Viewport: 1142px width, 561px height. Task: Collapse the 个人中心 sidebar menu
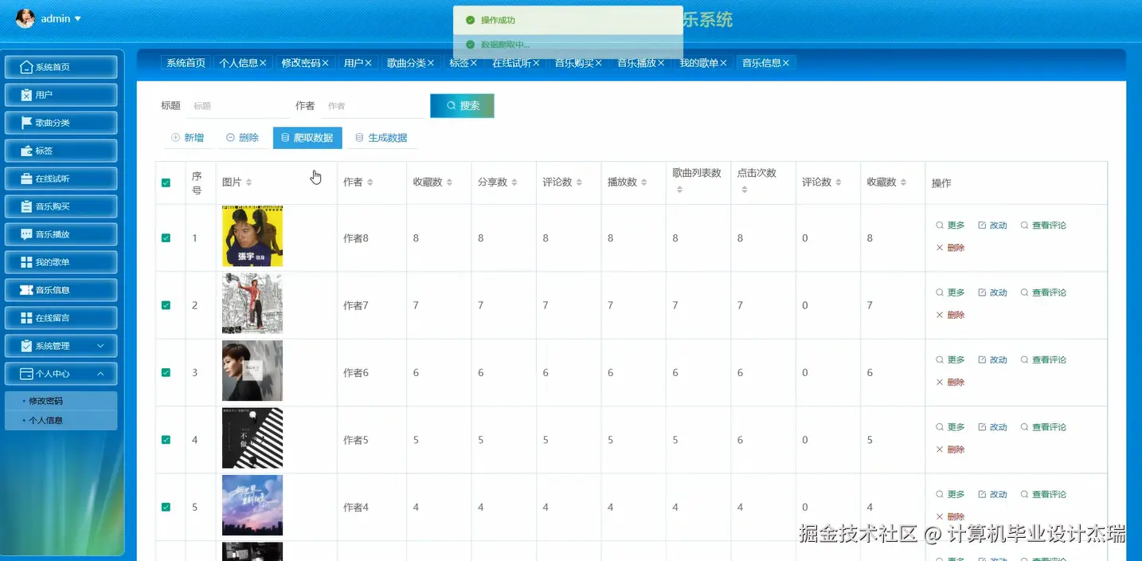tap(61, 374)
